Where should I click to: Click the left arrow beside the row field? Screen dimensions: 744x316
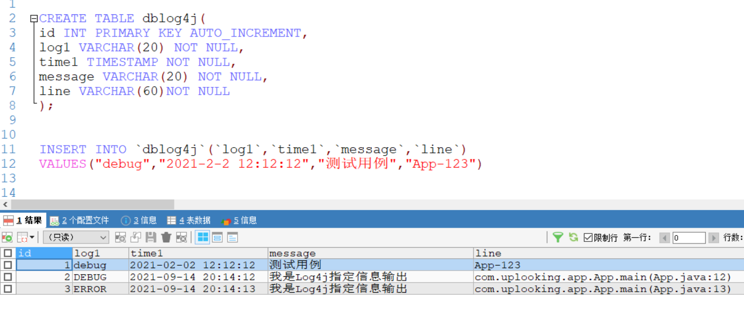[x=666, y=237]
